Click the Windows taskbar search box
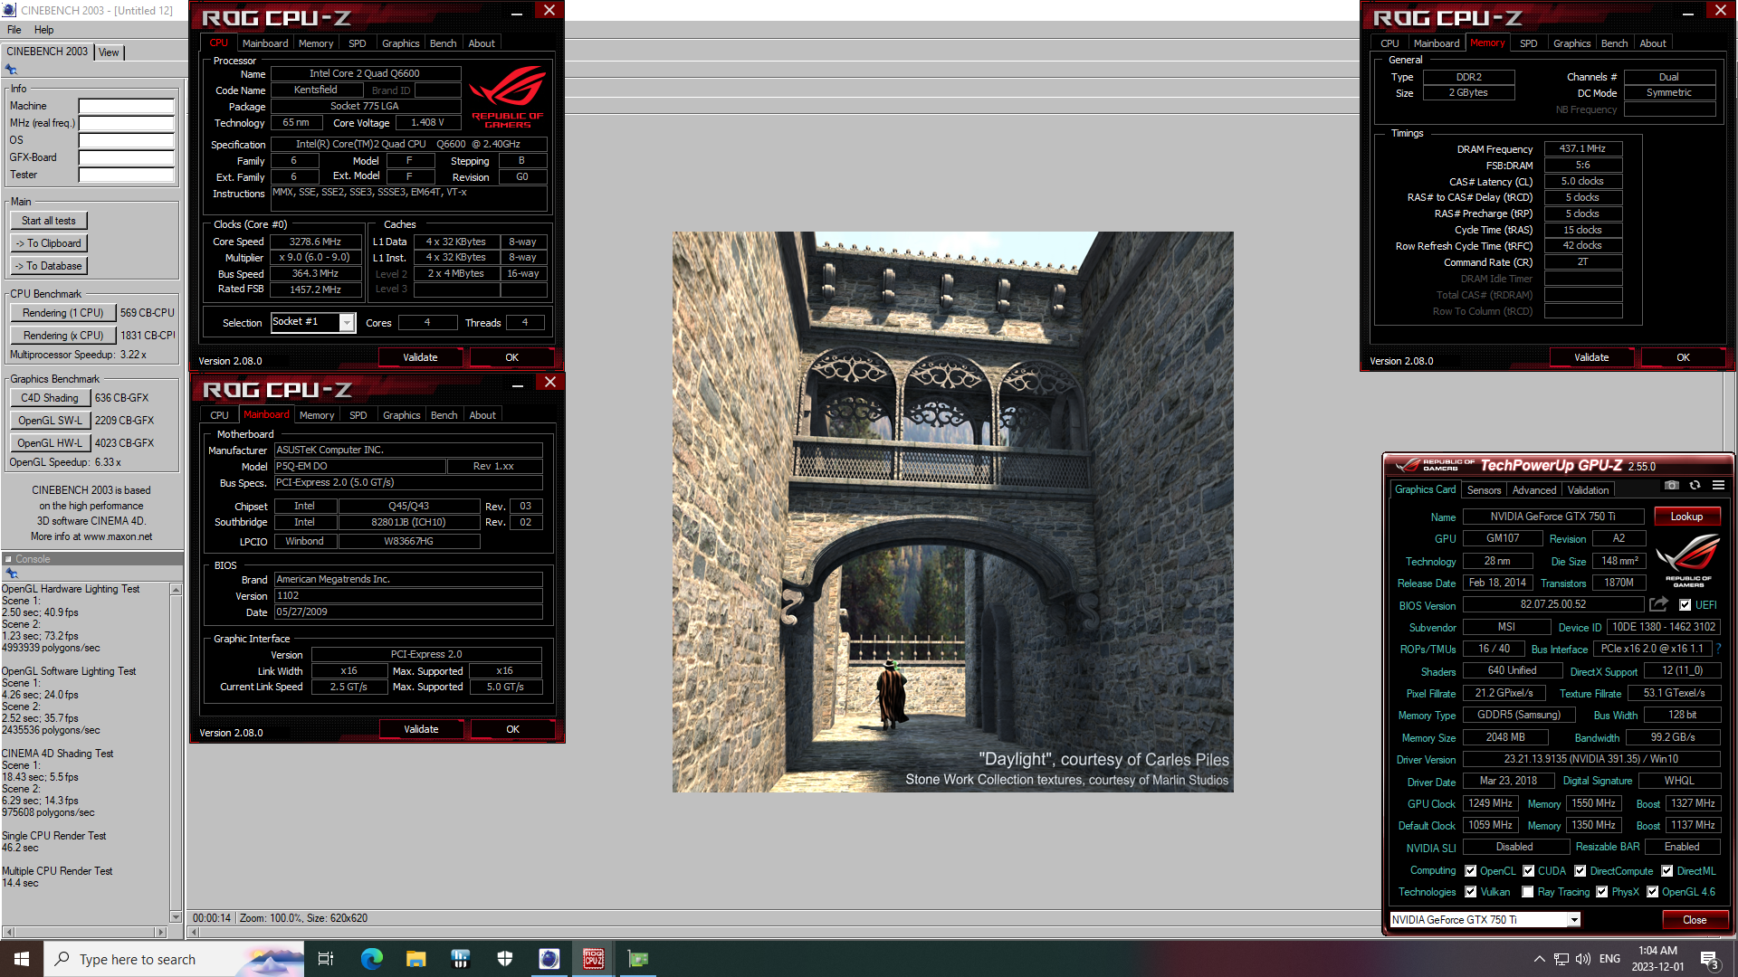The height and width of the screenshot is (977, 1738). [174, 959]
